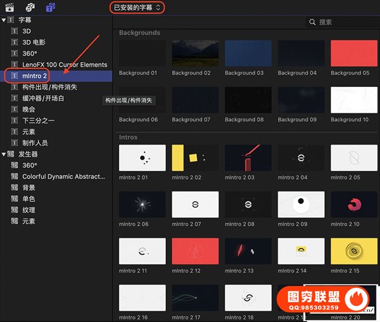This screenshot has height=322, width=380.
Task: Select LenoFX 100 Cursor Elements category
Action: click(65, 65)
